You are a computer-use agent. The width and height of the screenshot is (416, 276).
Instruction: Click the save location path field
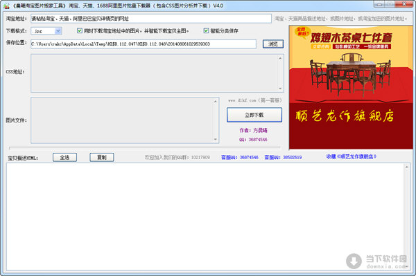[144, 44]
